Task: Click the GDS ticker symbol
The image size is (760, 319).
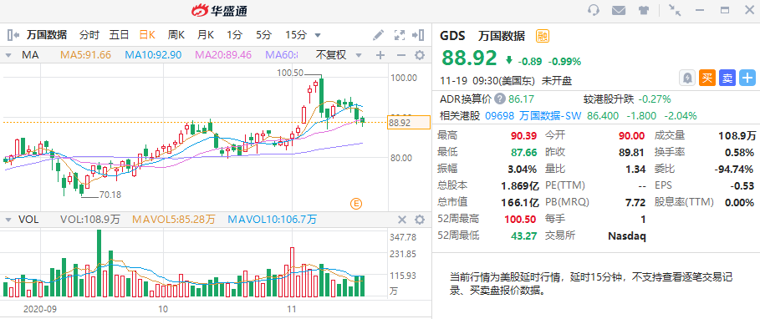Action: (452, 36)
